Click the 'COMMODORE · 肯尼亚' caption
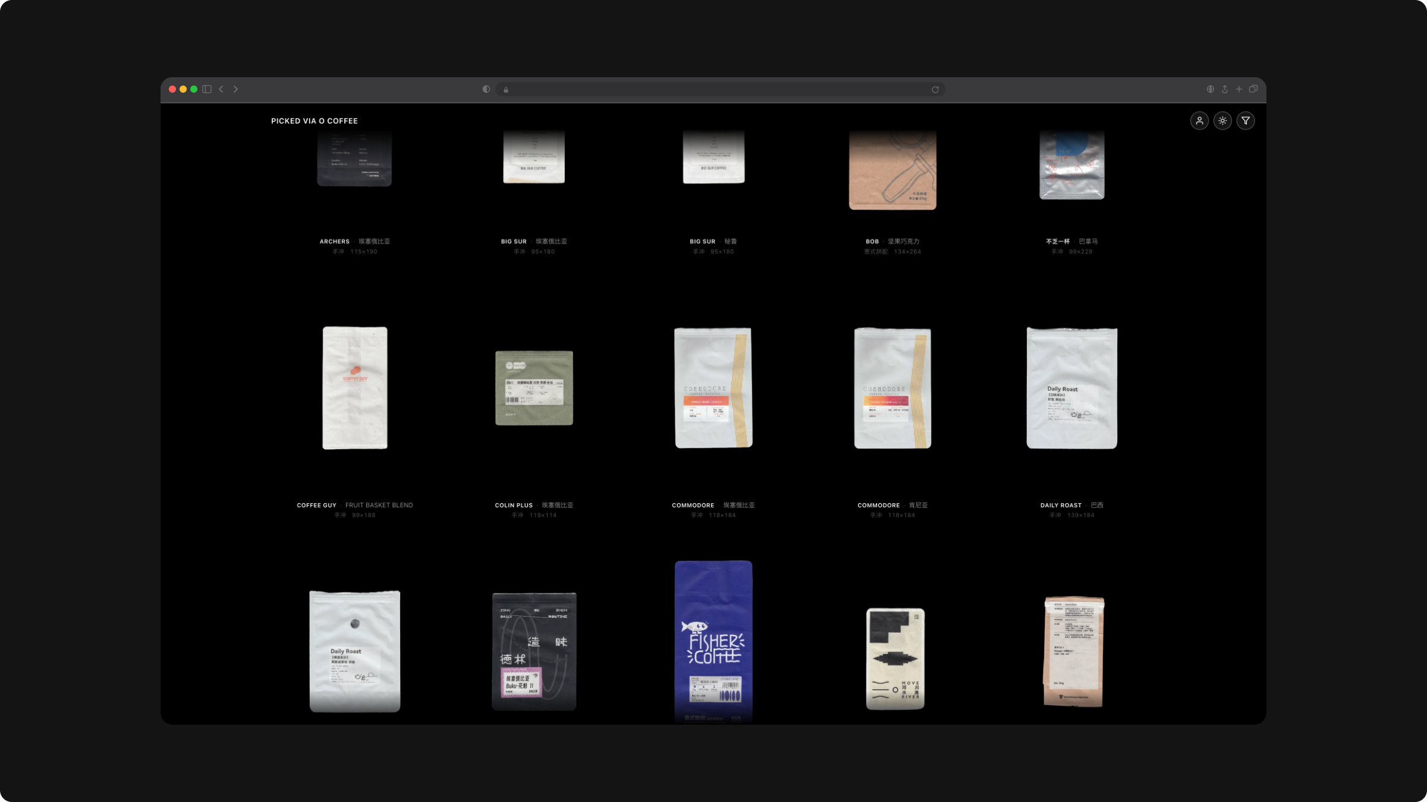This screenshot has width=1427, height=802. pyautogui.click(x=892, y=505)
